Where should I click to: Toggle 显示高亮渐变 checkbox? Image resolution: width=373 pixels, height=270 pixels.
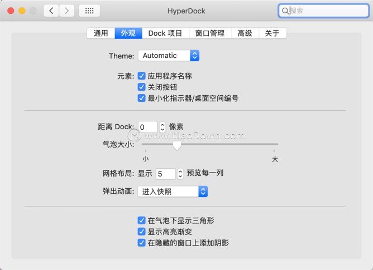click(141, 232)
